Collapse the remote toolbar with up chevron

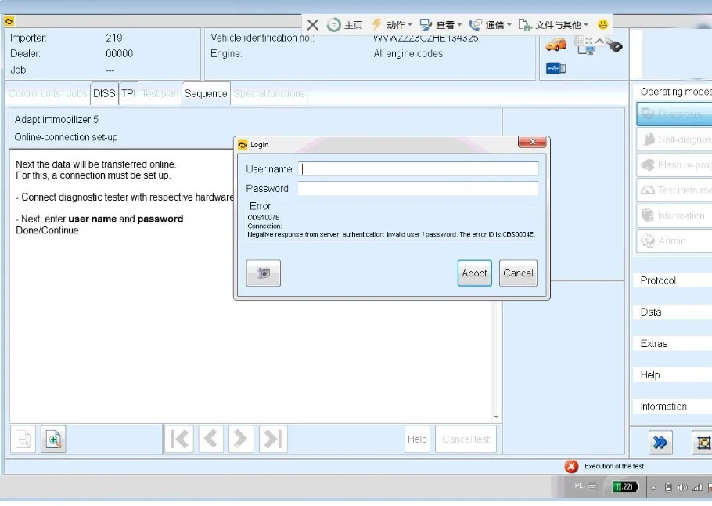[599, 41]
